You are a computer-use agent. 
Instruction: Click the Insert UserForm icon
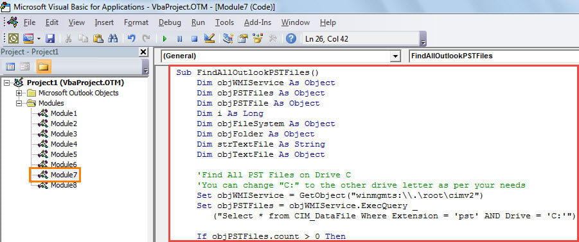(x=28, y=38)
